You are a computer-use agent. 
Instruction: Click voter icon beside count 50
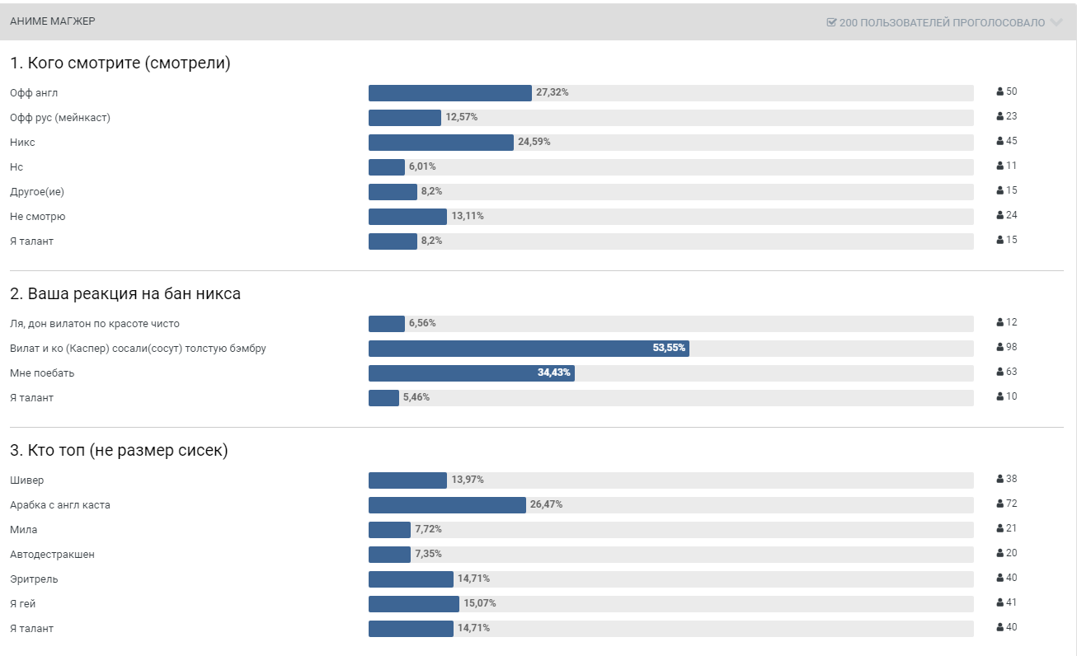(1000, 92)
